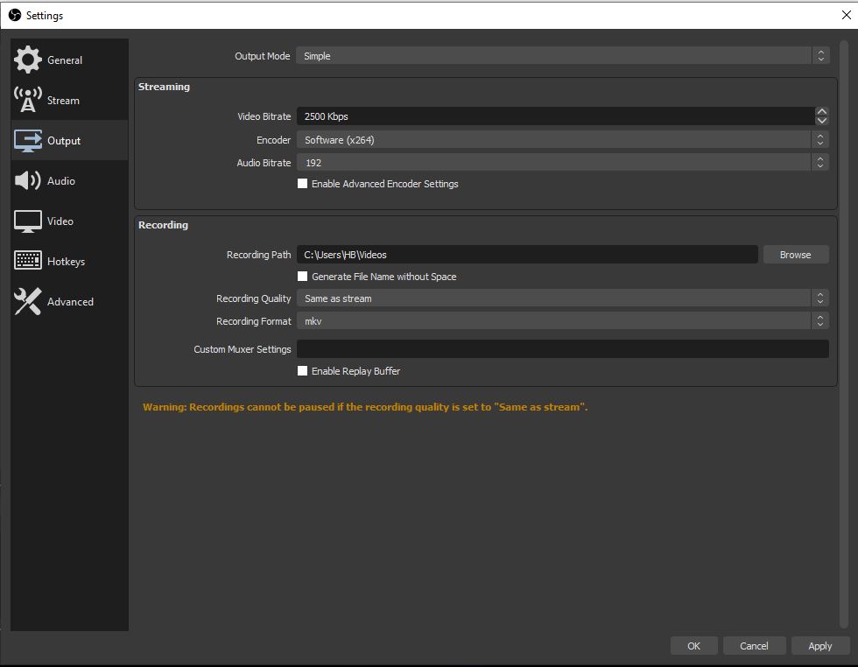
Task: Open Hotkeys keyboard icon
Action: coord(28,261)
